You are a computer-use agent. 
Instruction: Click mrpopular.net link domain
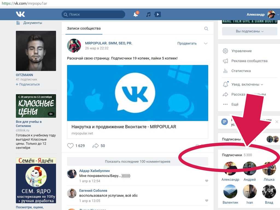pyautogui.click(x=82, y=133)
